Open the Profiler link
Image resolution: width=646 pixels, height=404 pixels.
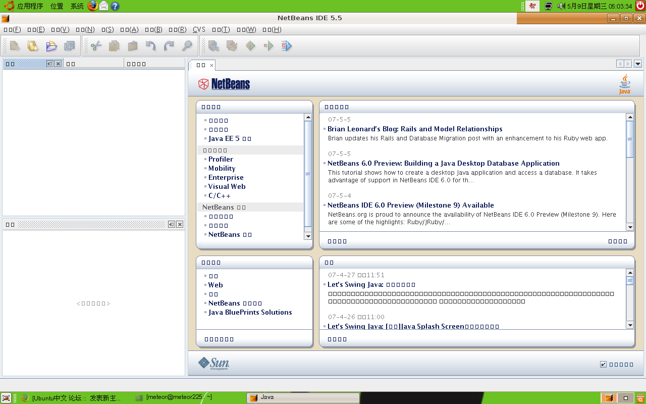tap(221, 159)
